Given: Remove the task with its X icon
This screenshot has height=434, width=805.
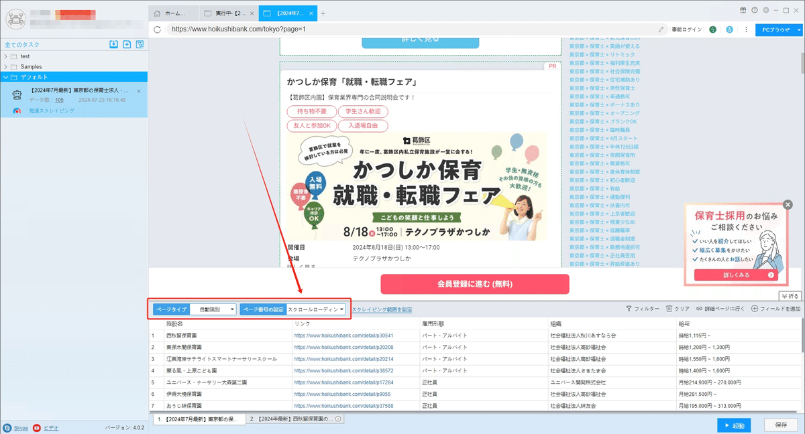Looking at the screenshot, I should 139,91.
